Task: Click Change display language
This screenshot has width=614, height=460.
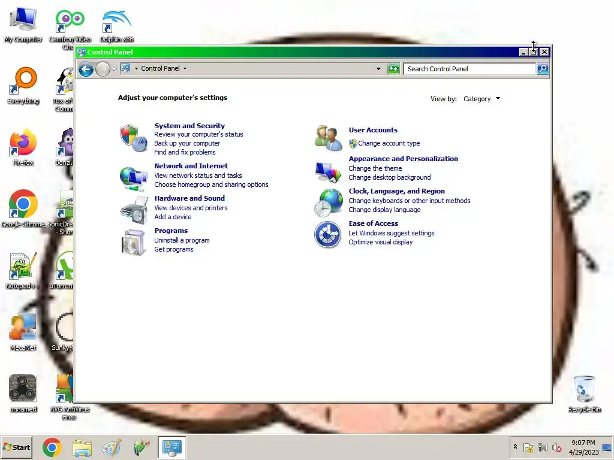Action: 384,210
